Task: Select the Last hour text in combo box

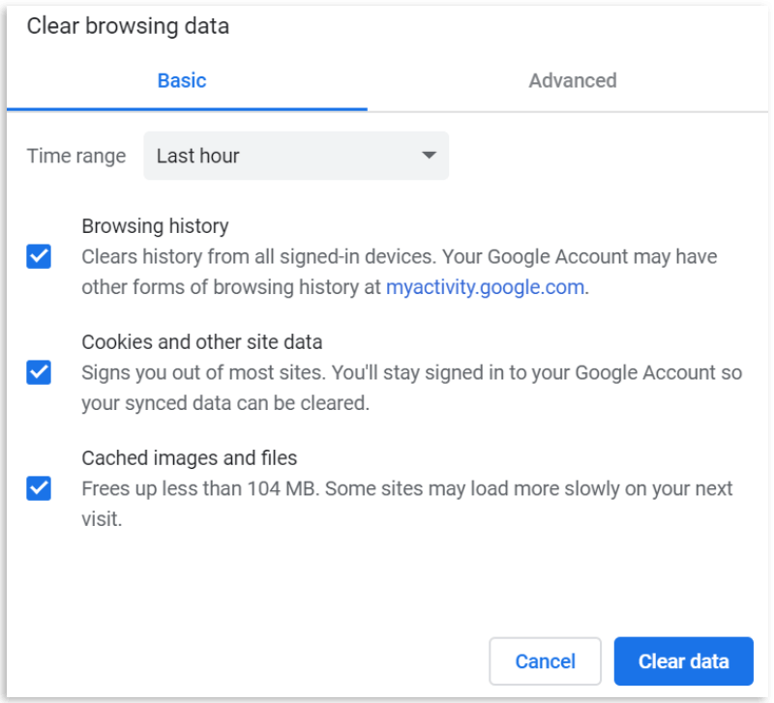Action: point(198,156)
